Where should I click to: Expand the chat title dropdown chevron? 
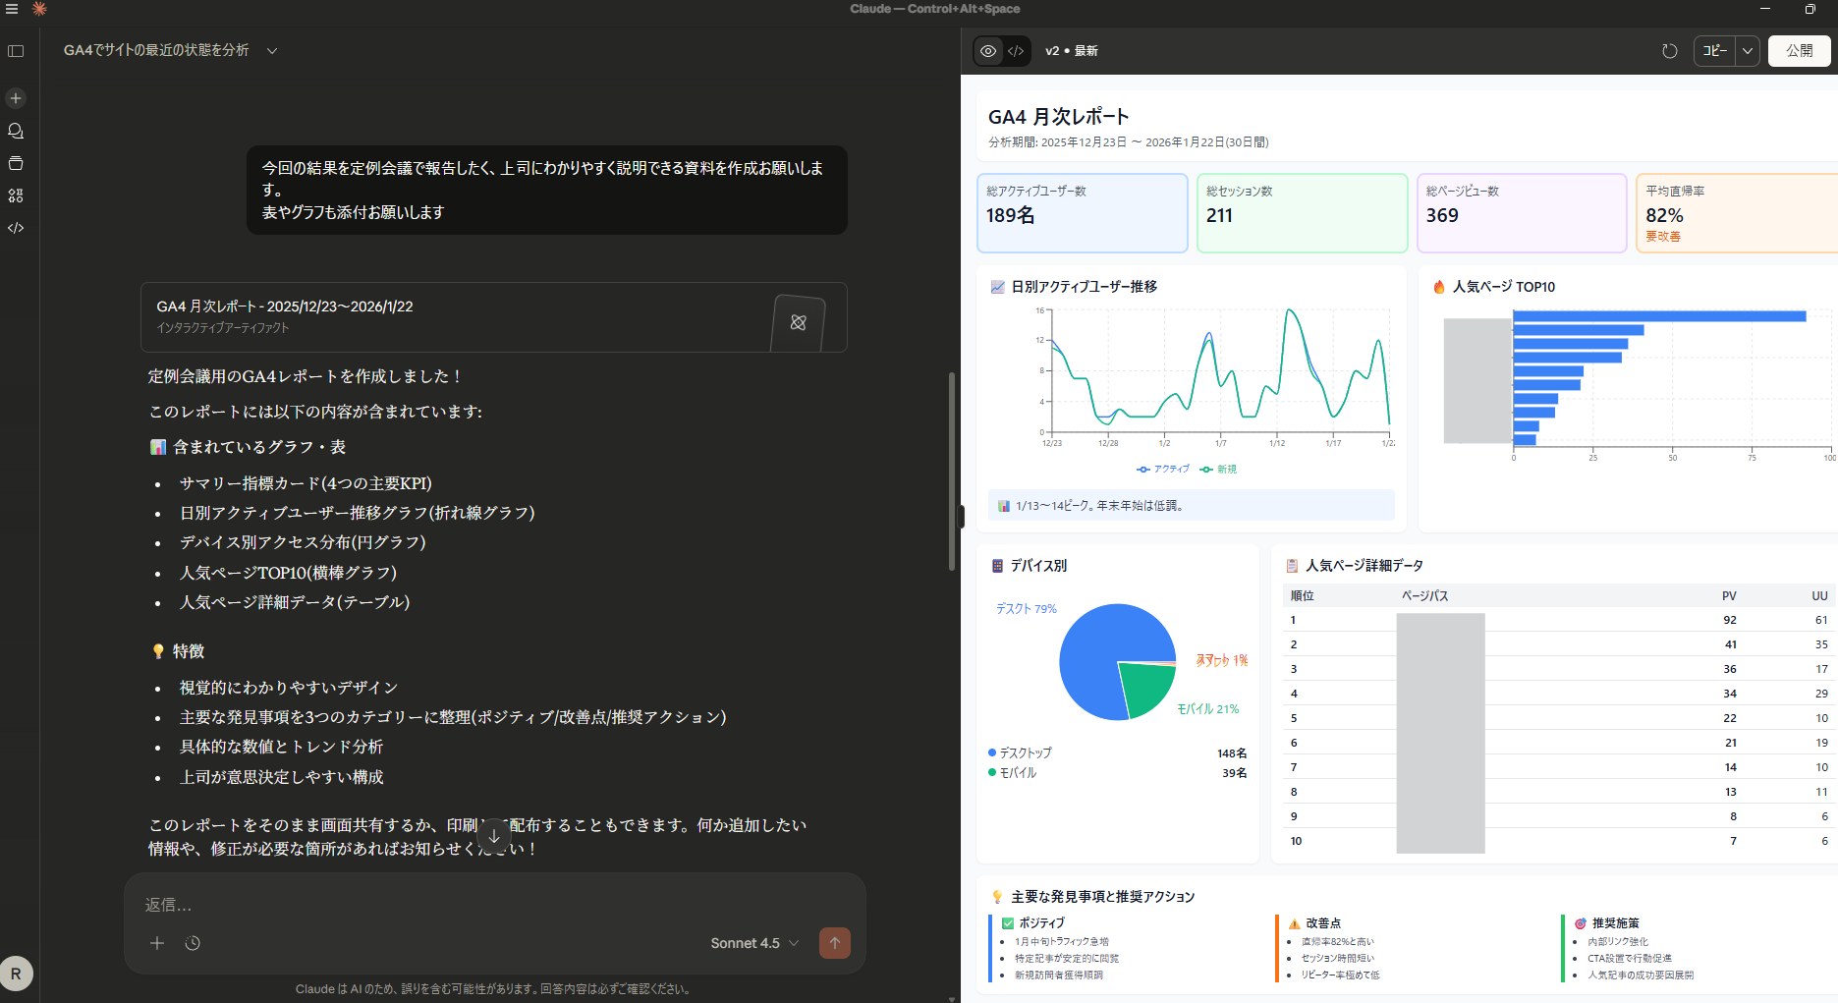tap(272, 51)
